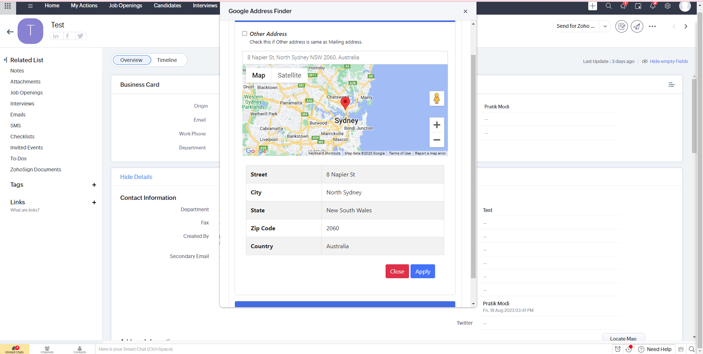The height and width of the screenshot is (354, 703).
Task: Close the Google Address Finder dialog
Action: 465,11
